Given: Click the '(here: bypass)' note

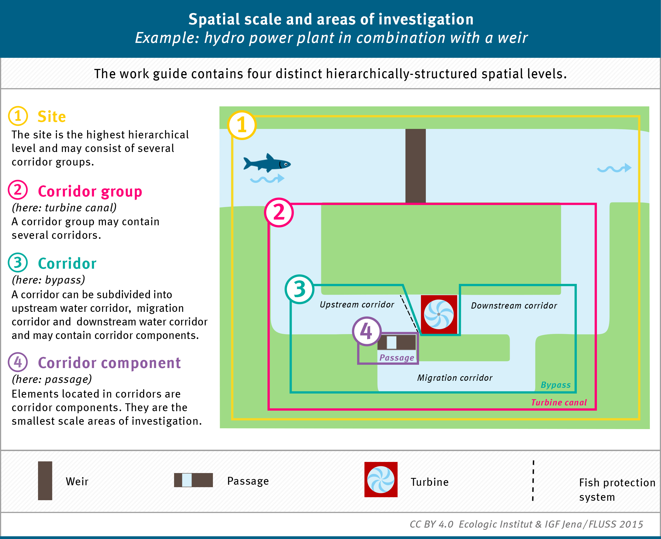Looking at the screenshot, I should 48,280.
